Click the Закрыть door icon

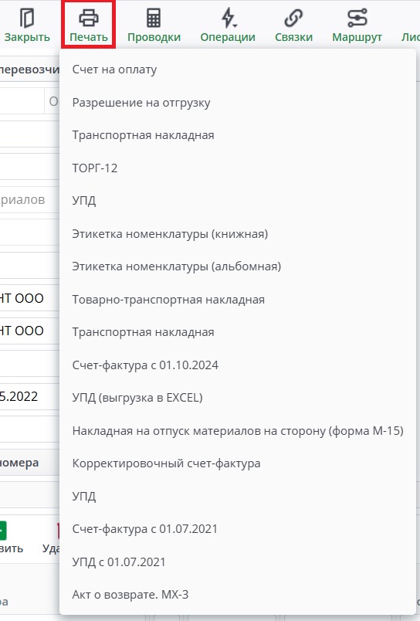(27, 19)
